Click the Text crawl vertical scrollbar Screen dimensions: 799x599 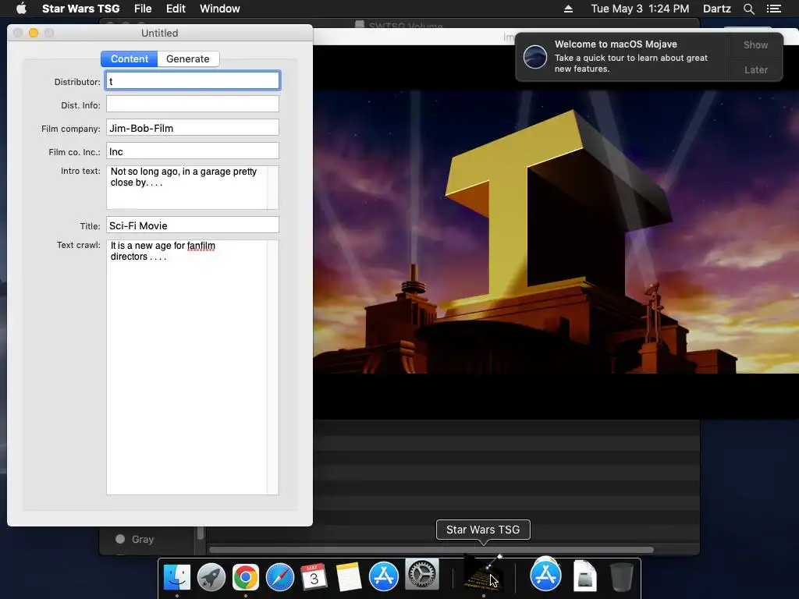point(273,367)
